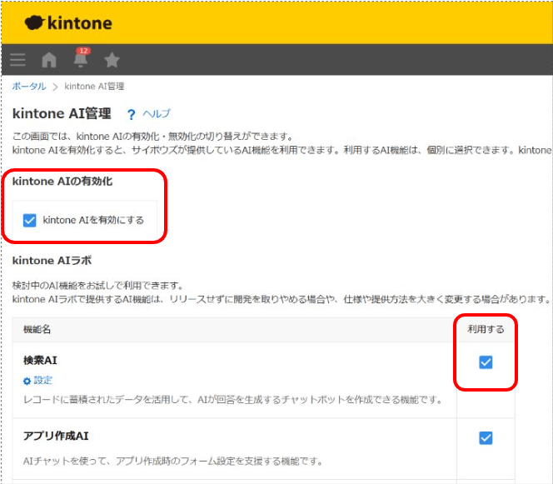Toggle the kintone AIを有効にする checkbox
Viewport: 553px width, 484px height.
[30, 221]
